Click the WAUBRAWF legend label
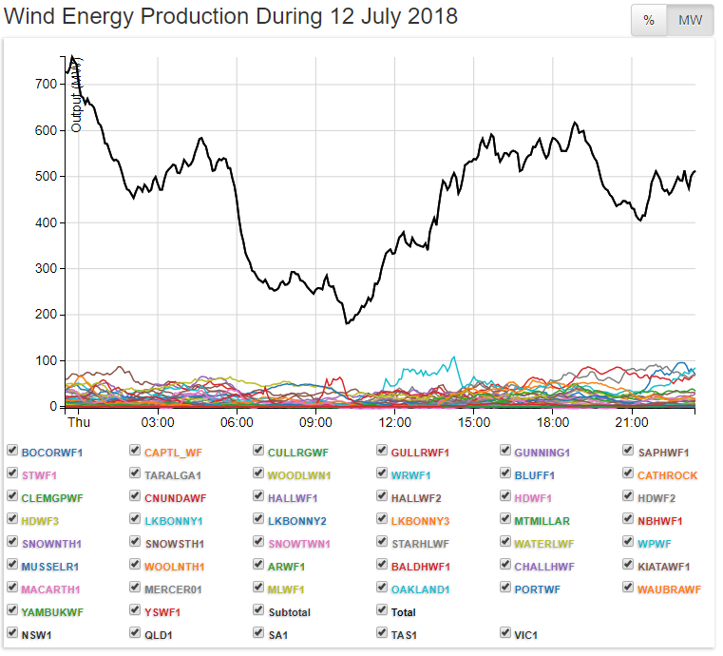Image resolution: width=723 pixels, height=656 pixels. 669,589
